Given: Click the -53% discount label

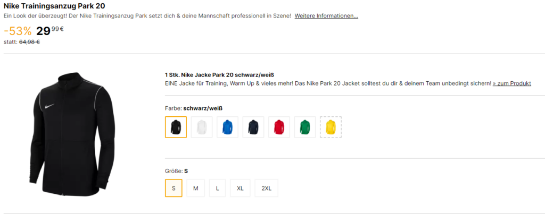Looking at the screenshot, I should click(x=18, y=31).
